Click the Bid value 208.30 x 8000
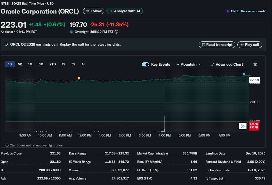 (x=50, y=170)
